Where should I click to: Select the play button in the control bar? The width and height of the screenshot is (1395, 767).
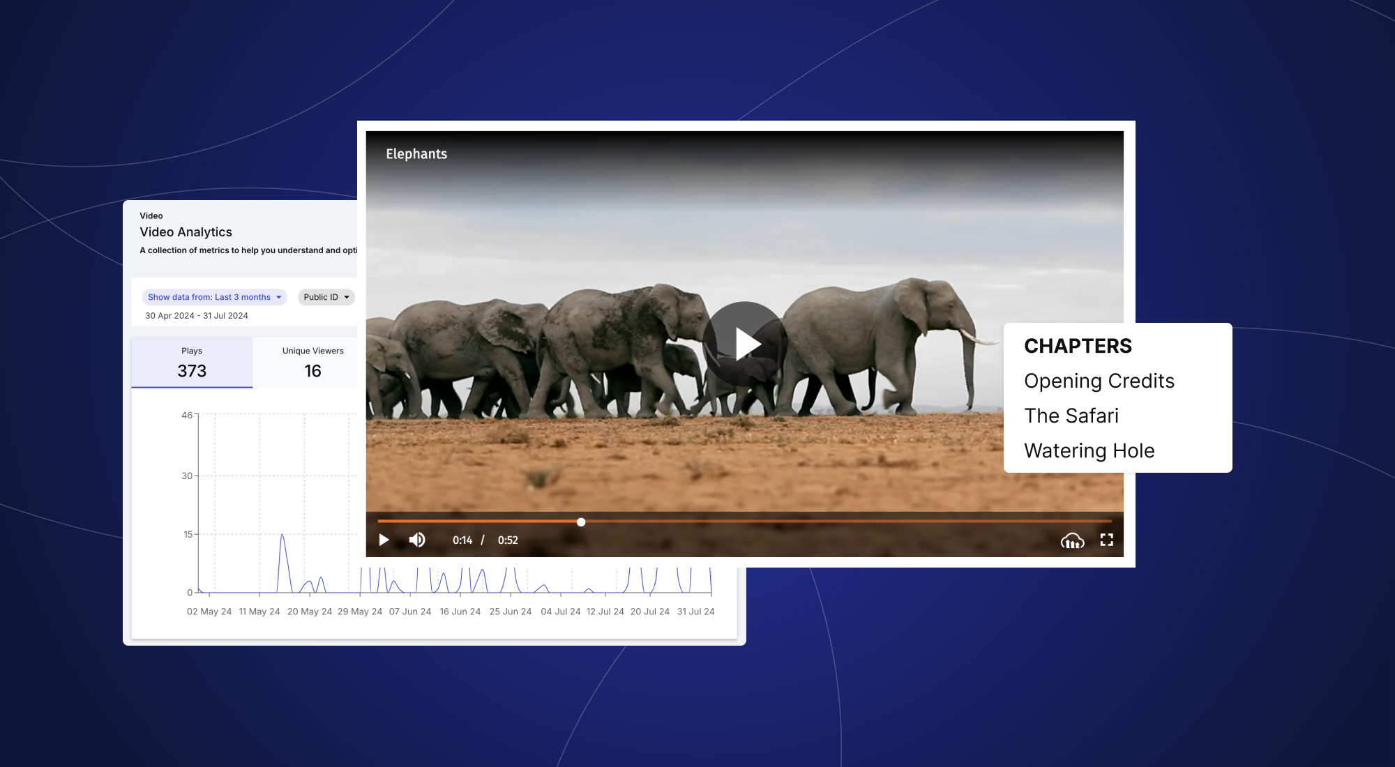coord(384,539)
